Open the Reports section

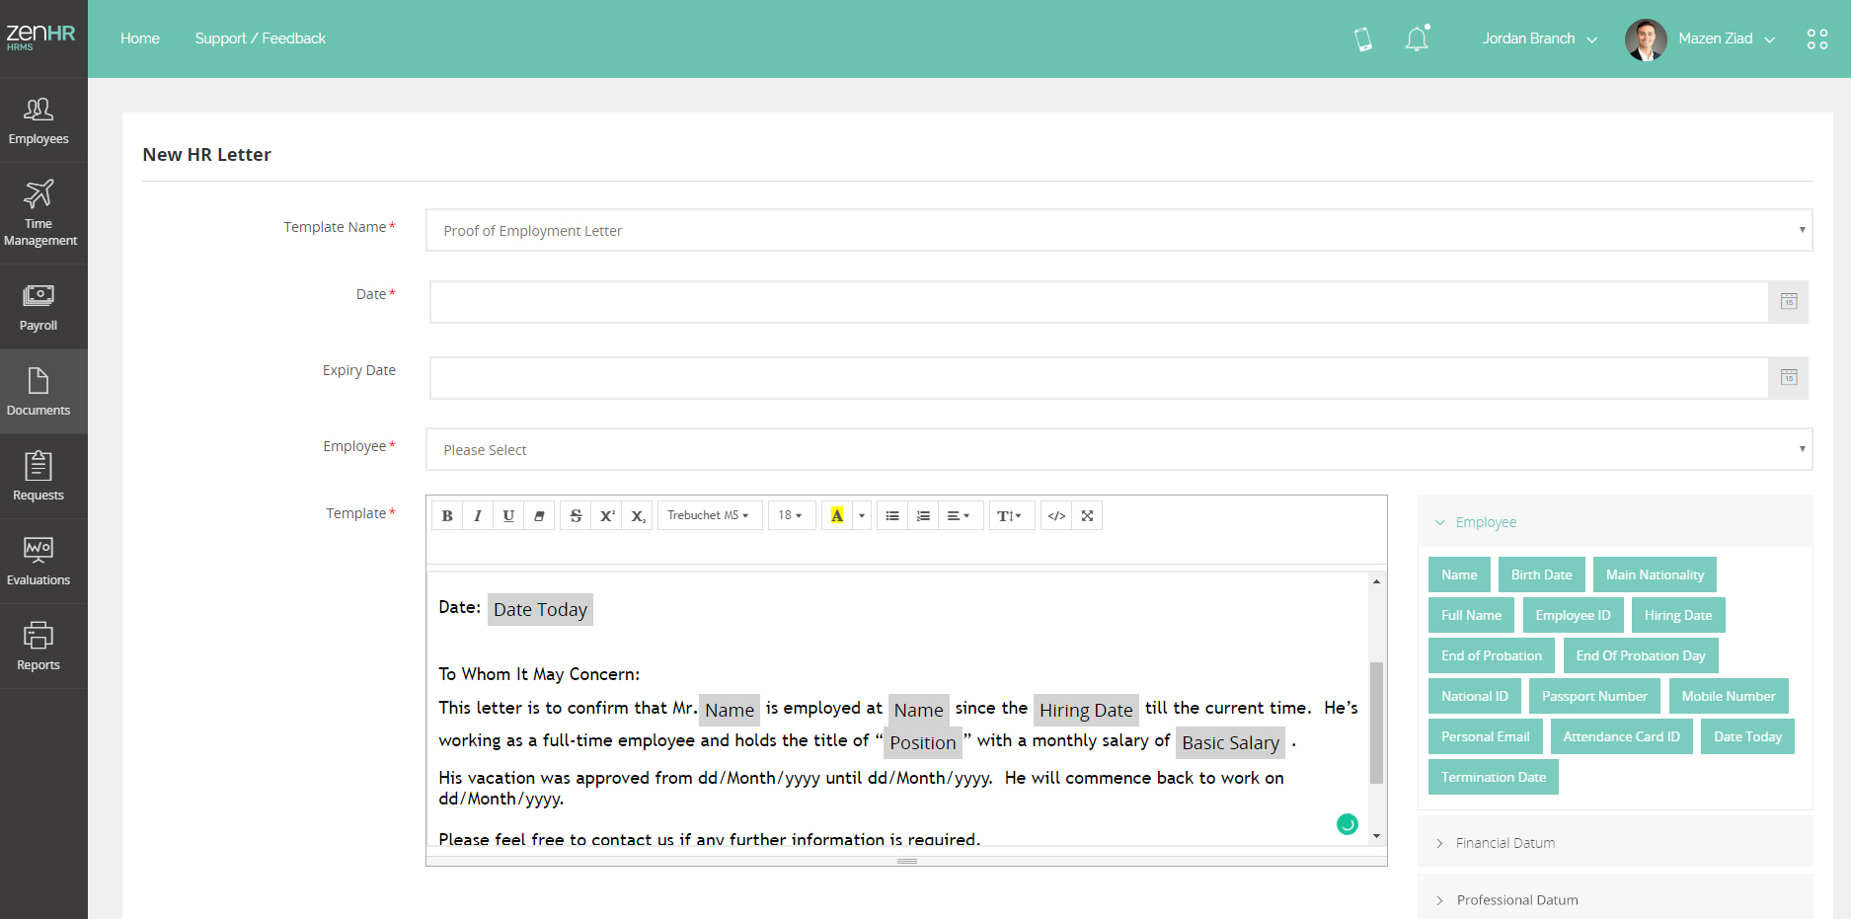pyautogui.click(x=39, y=647)
